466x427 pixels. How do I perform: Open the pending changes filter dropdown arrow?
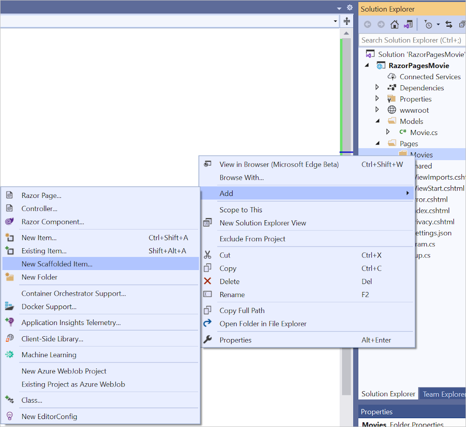click(438, 25)
